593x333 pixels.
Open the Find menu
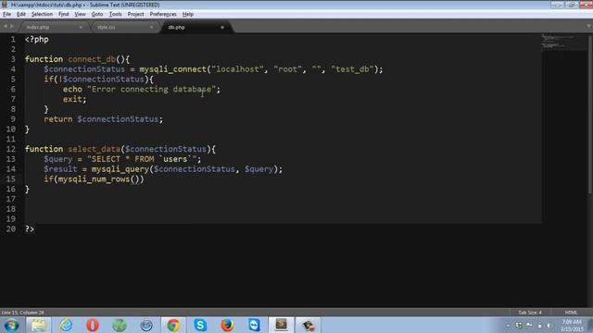pyautogui.click(x=64, y=15)
